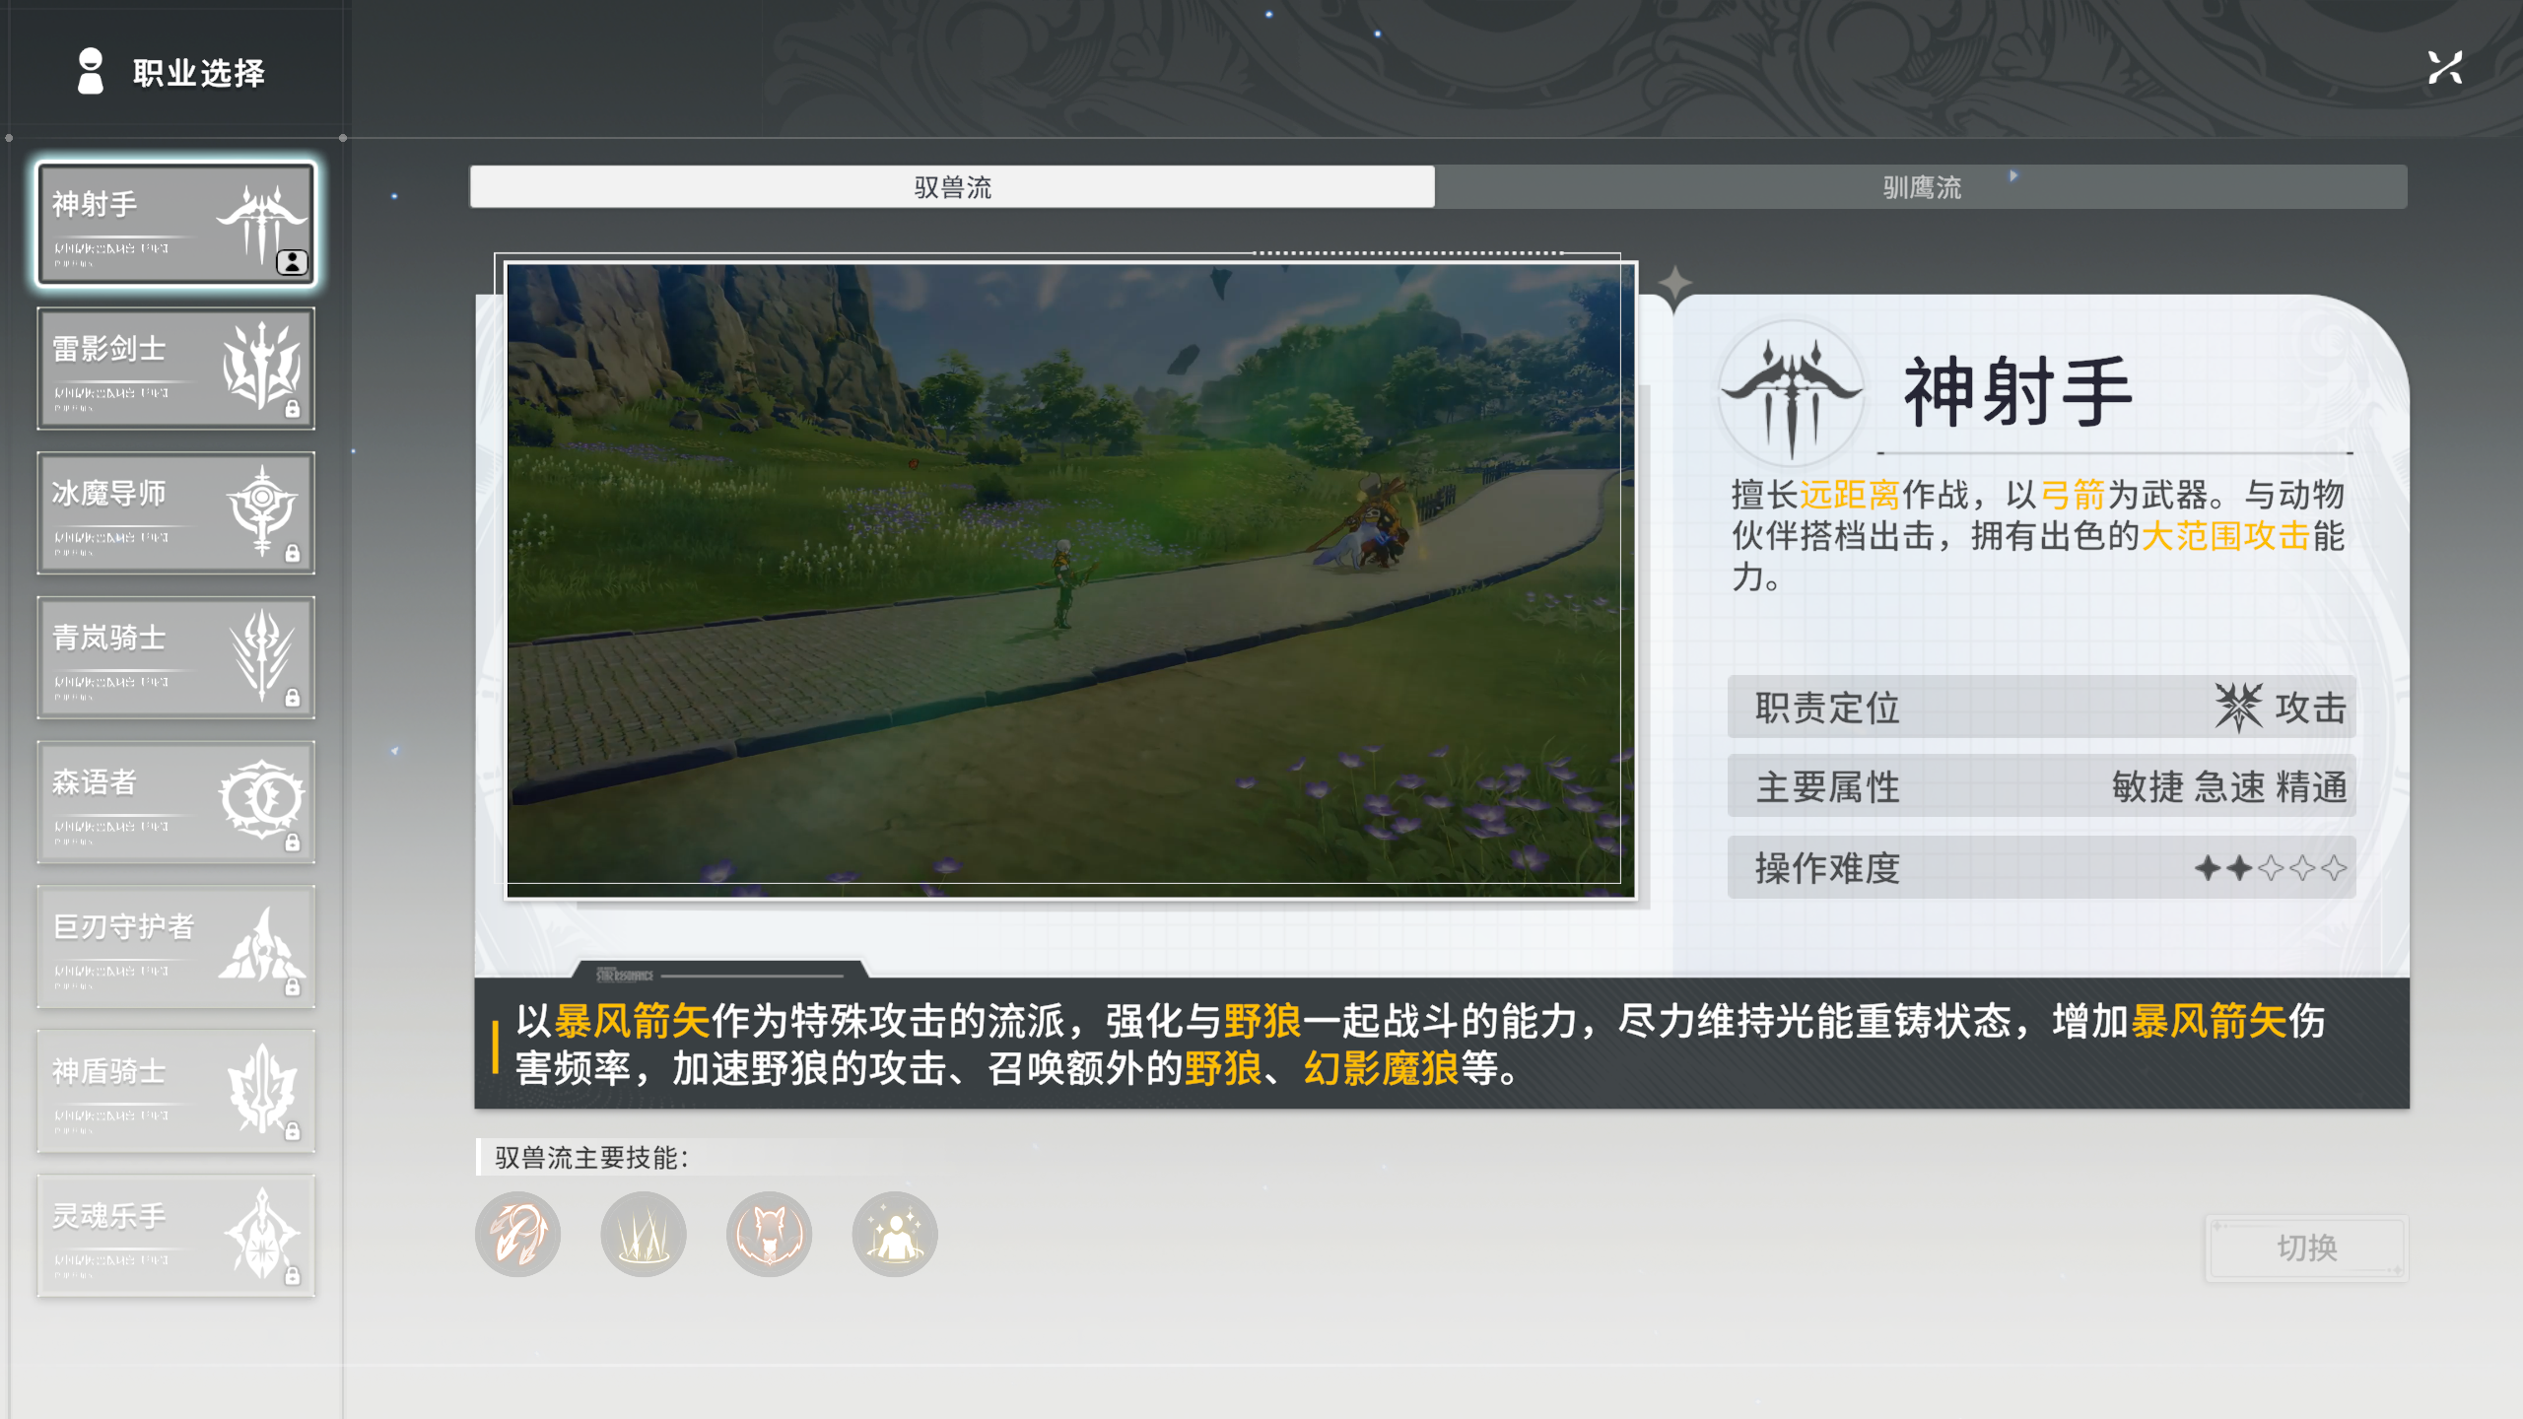
Task: Pick the 青岚骑士 class card
Action: (175, 657)
